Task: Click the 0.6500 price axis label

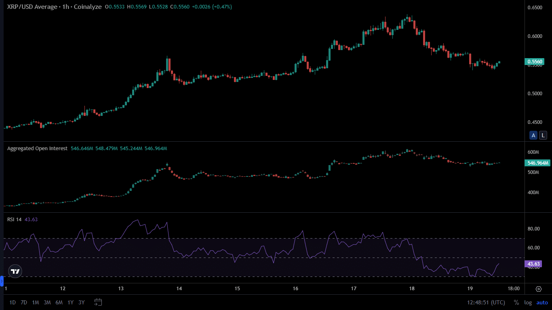Action: click(535, 8)
